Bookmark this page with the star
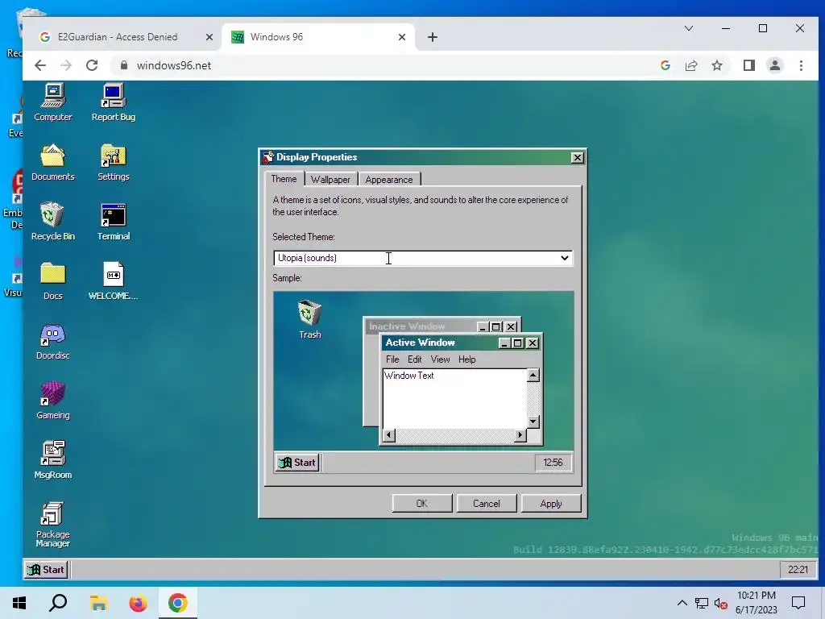This screenshot has width=825, height=619. point(717,65)
